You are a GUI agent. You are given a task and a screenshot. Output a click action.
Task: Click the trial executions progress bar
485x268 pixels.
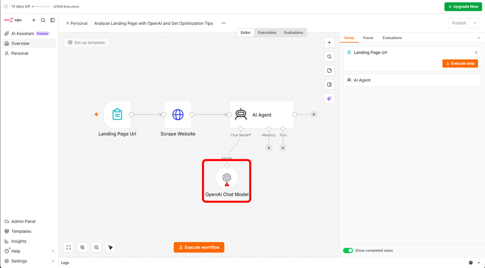click(41, 6)
